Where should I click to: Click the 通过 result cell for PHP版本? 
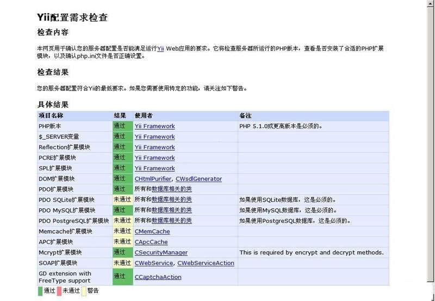pyautogui.click(x=123, y=126)
